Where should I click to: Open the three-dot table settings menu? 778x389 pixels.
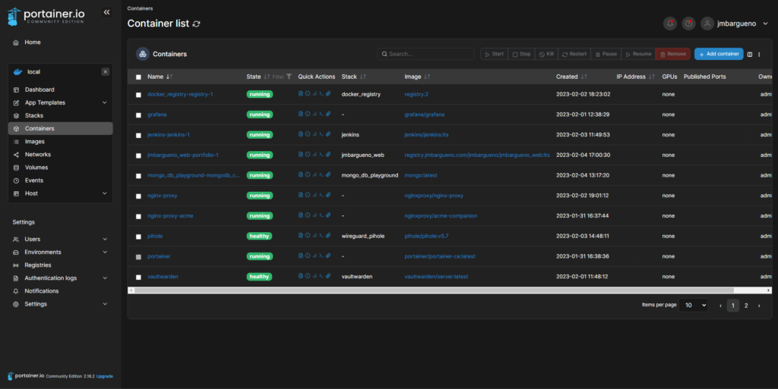pyautogui.click(x=759, y=55)
